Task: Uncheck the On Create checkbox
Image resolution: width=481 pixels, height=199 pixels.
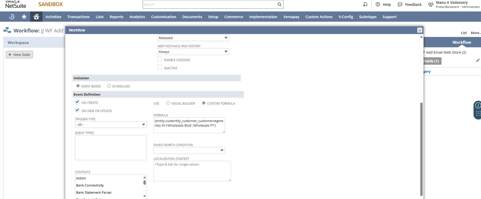Action: tap(77, 102)
